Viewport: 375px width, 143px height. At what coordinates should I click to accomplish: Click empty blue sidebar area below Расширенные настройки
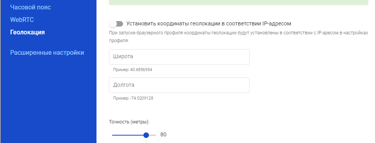[x=48, y=100]
